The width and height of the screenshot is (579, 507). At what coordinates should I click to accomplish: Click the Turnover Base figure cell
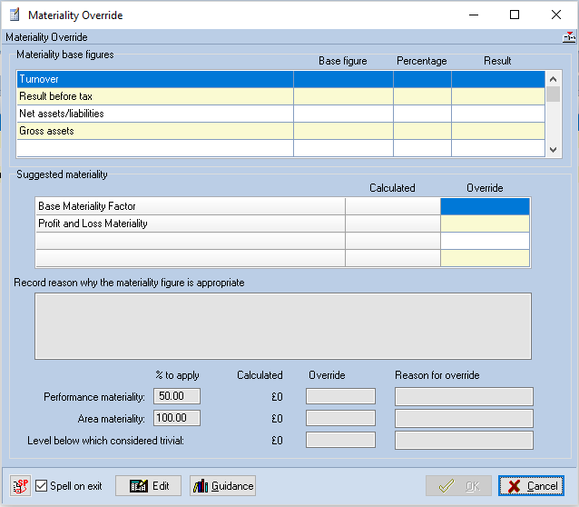[x=343, y=79]
